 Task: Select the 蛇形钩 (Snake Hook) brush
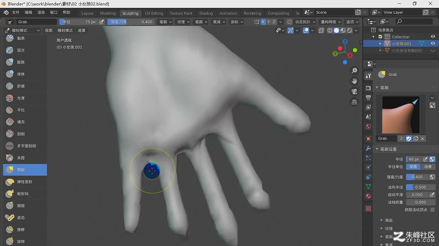tap(25, 194)
